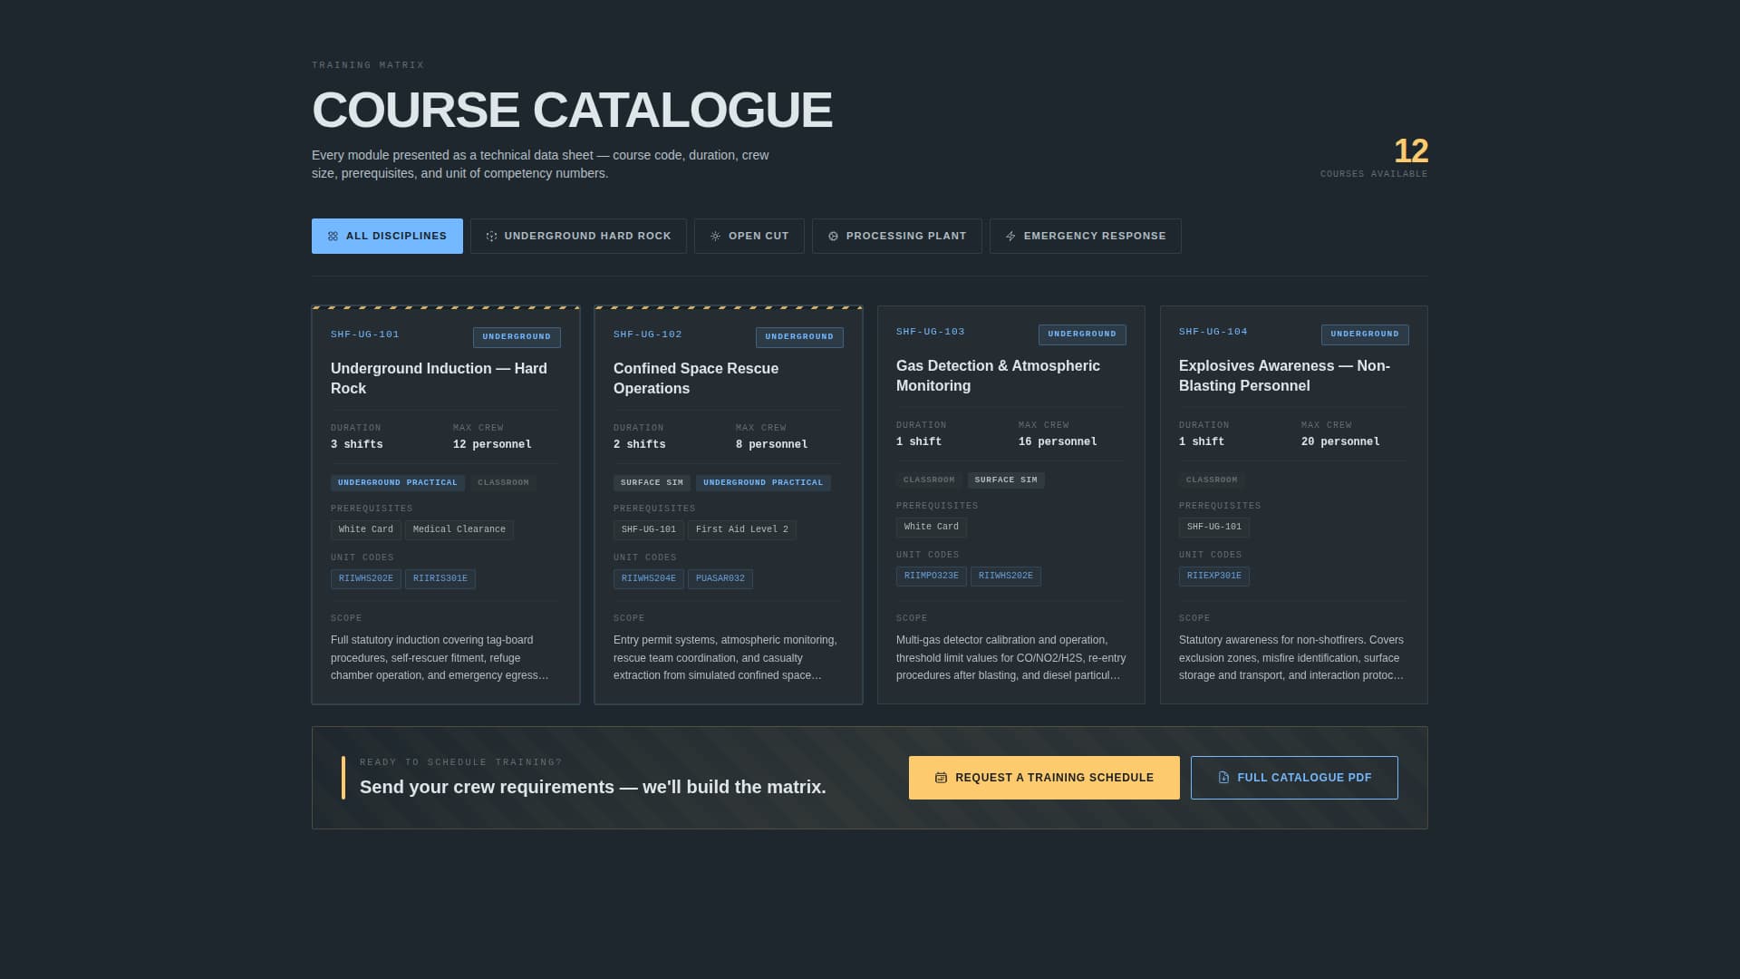Click course code SHF-UG-101 in the first card header
This screenshot has width=1740, height=979.
point(365,334)
